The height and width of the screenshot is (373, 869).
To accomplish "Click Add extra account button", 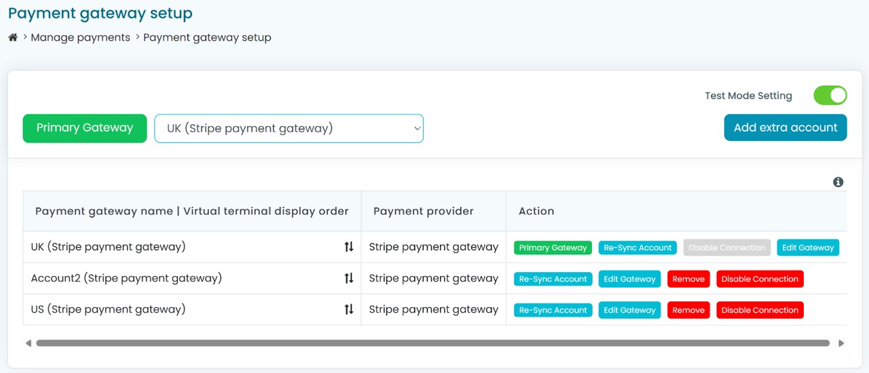I will tap(785, 127).
